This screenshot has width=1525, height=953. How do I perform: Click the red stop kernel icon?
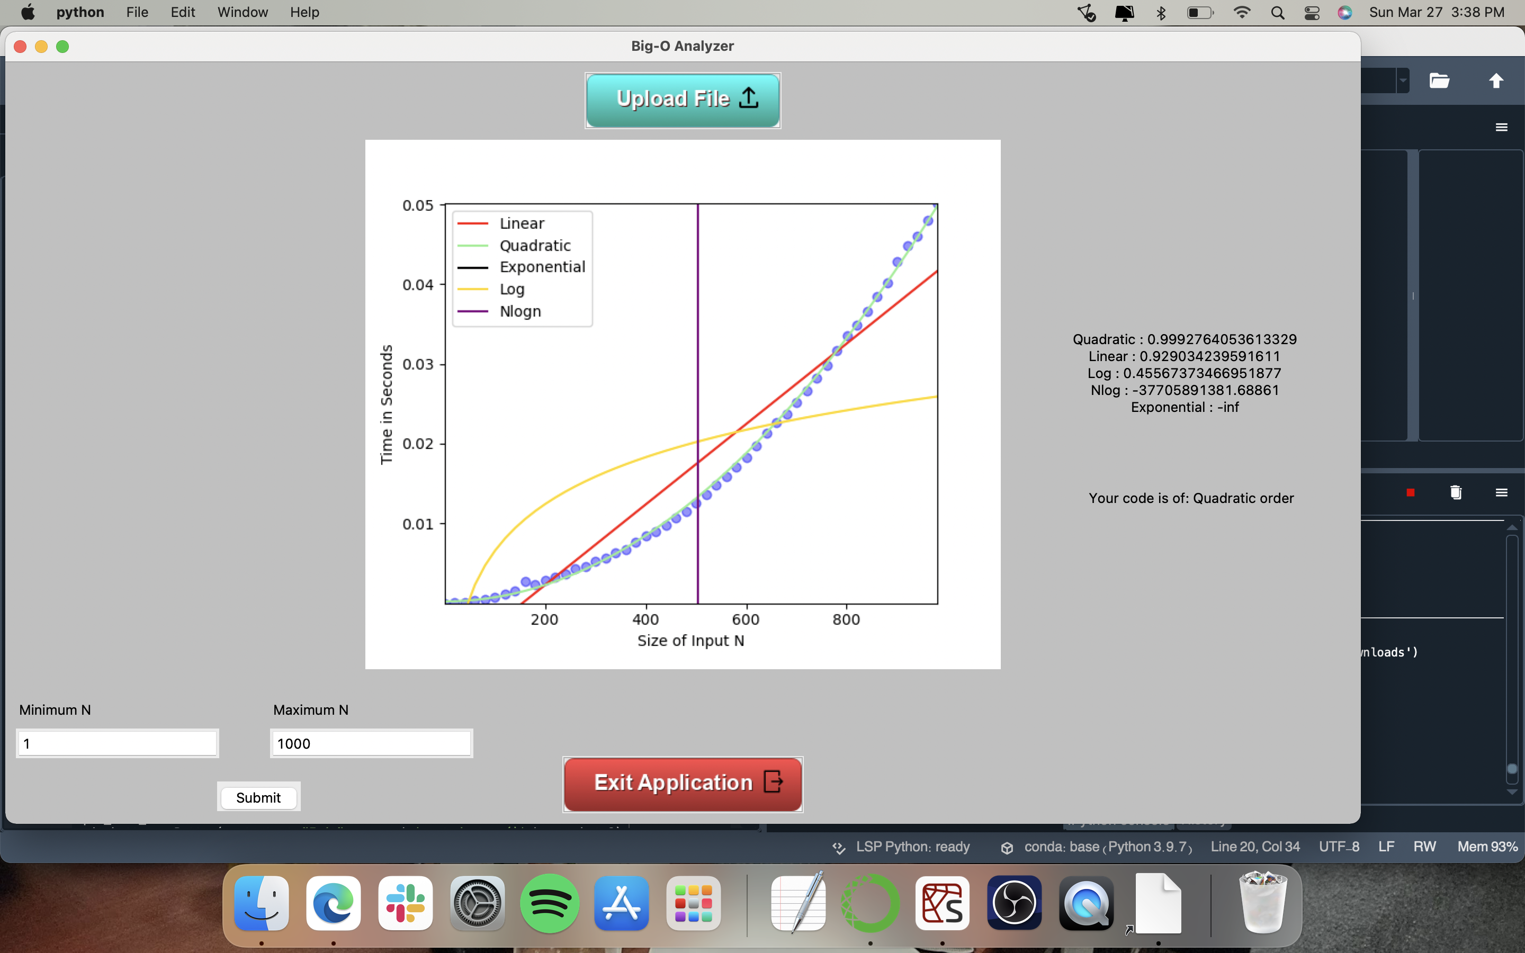[1410, 492]
